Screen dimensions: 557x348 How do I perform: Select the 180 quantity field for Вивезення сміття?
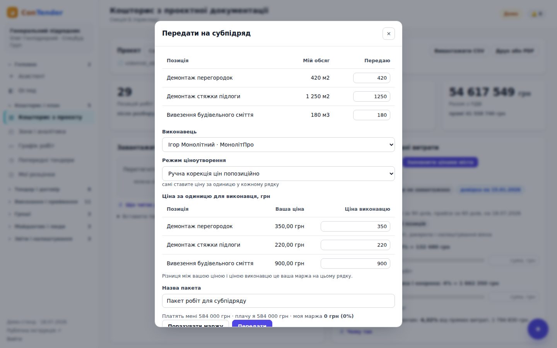(372, 115)
